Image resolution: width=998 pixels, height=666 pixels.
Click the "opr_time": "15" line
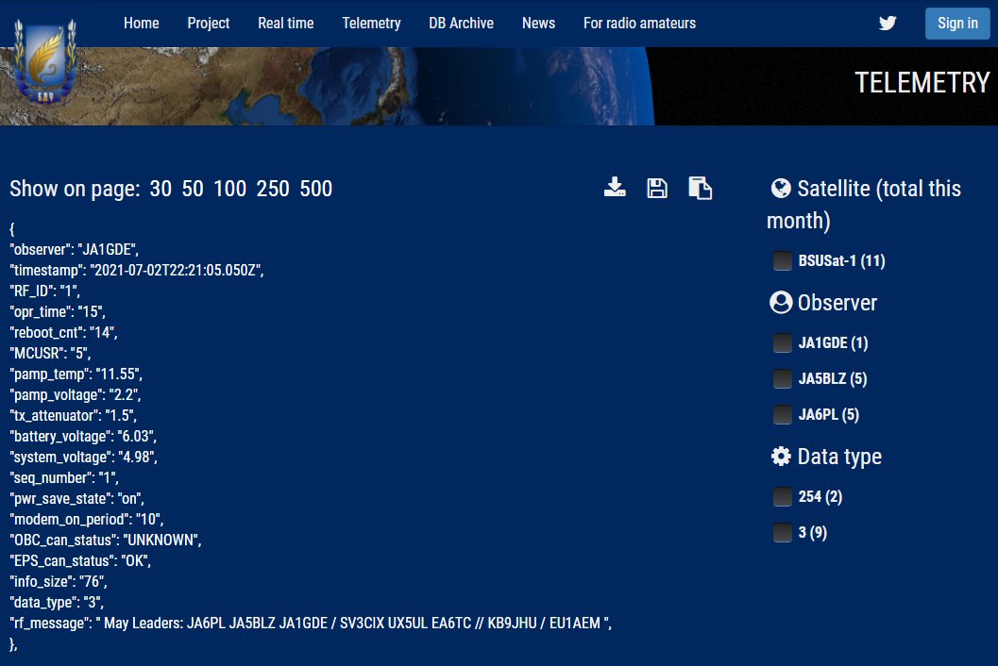click(x=58, y=311)
